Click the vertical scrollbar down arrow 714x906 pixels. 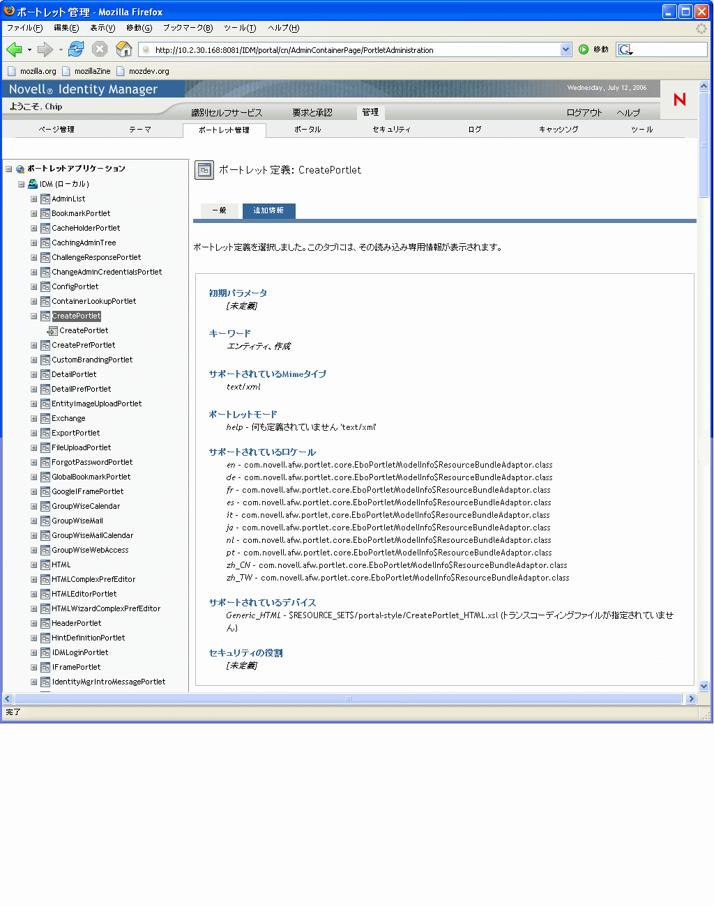click(704, 686)
